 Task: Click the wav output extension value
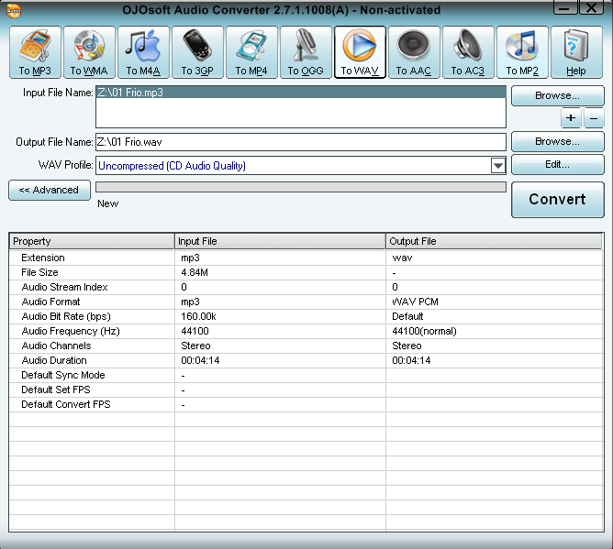[402, 258]
